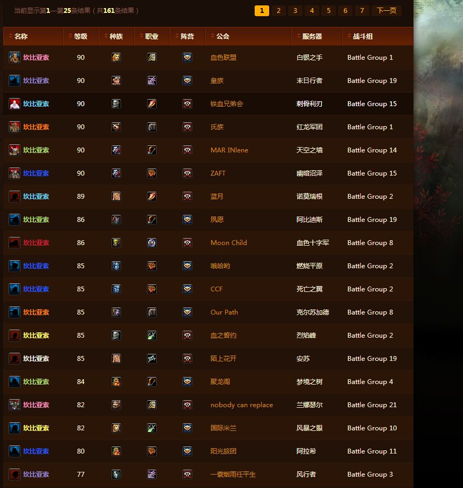This screenshot has height=488, width=463.
Task: Go to results page 2
Action: point(278,11)
